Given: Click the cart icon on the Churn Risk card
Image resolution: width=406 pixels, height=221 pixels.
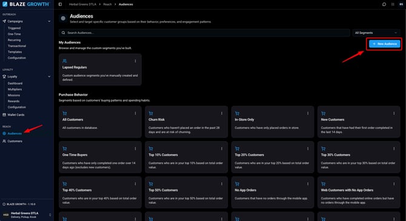Looking at the screenshot, I should point(151,113).
